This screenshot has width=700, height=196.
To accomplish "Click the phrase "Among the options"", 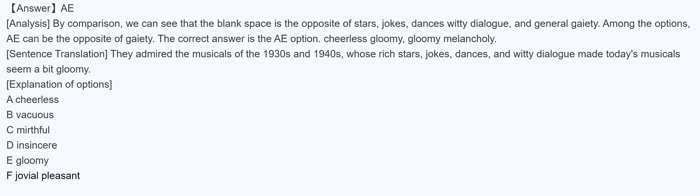I will click(x=646, y=24).
